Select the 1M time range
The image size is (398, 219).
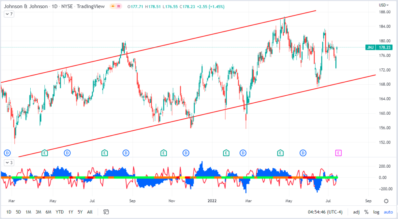click(x=28, y=212)
